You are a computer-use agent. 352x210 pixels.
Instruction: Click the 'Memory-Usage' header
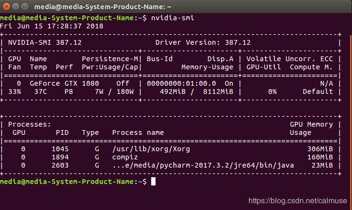pos(207,67)
